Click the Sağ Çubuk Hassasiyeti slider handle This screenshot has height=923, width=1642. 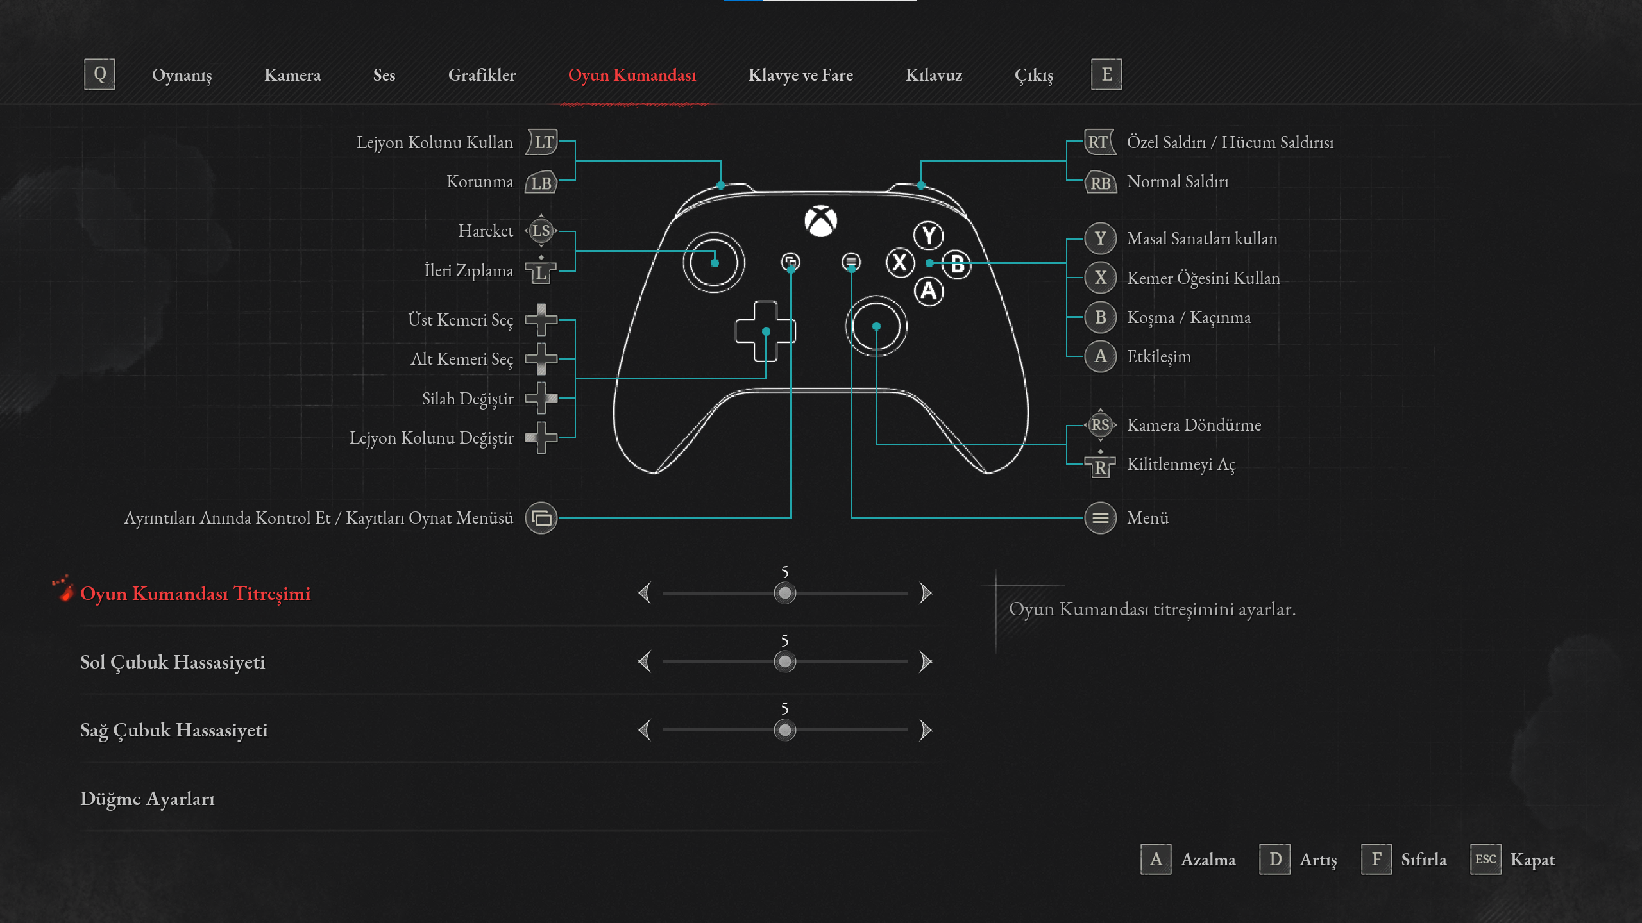784,730
